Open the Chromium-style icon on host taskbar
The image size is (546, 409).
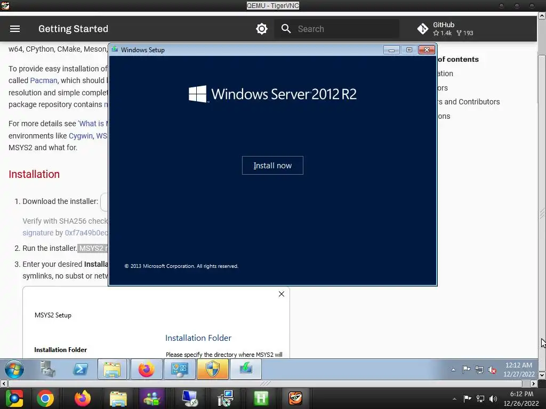pyautogui.click(x=14, y=398)
